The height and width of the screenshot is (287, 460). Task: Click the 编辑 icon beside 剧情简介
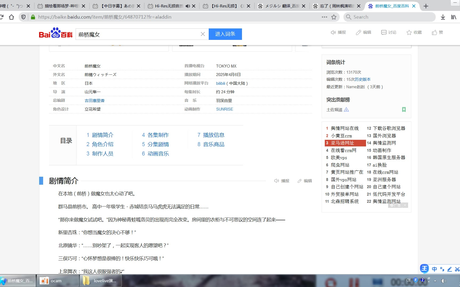[305, 181]
